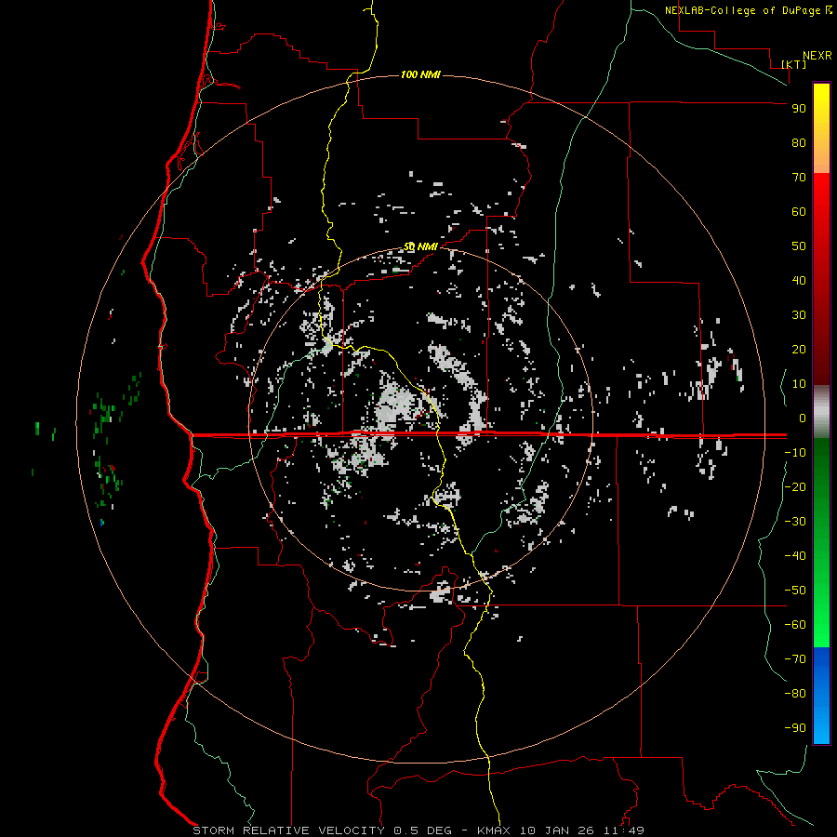This screenshot has height=837, width=837.
Task: Click the -10 scale value
Action: pyautogui.click(x=795, y=453)
